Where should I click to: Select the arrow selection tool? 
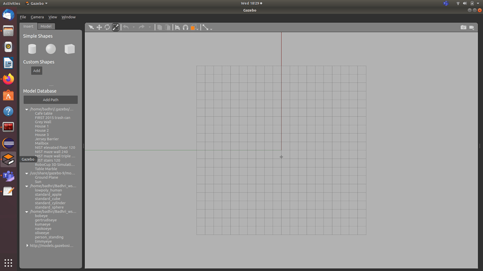(x=91, y=27)
